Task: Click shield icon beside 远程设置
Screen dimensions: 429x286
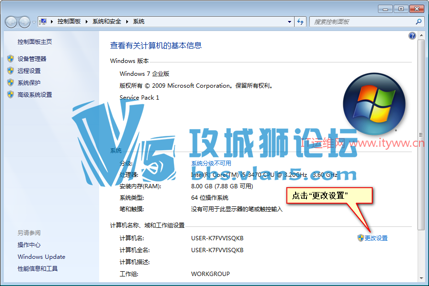Action: pyautogui.click(x=10, y=71)
